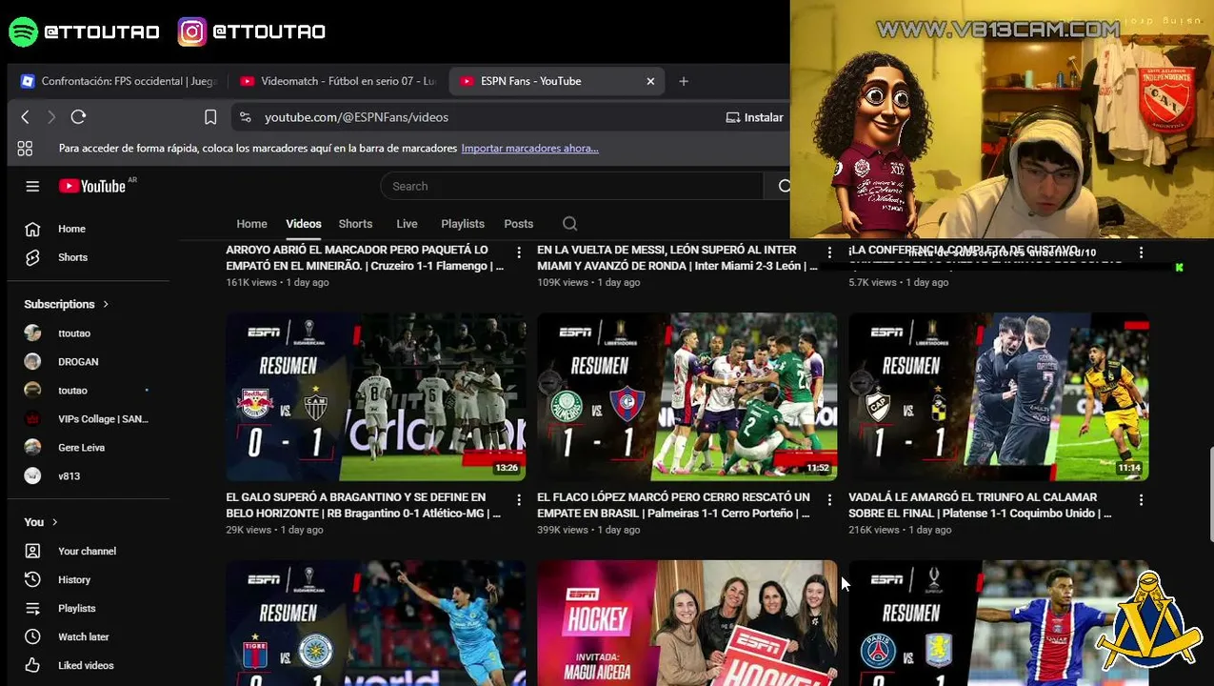Play the Platense vs Coquimbo Unido resumen thumbnail
Viewport: 1214px width, 686px height.
998,396
